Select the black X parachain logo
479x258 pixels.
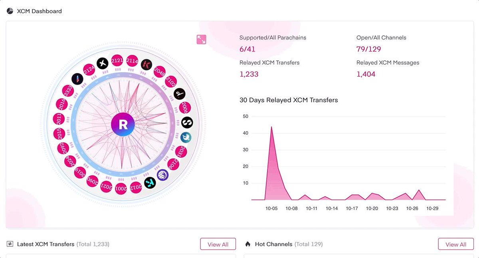point(103,63)
